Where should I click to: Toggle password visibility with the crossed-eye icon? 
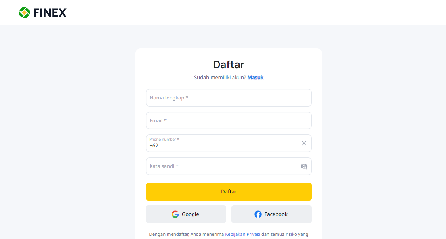coord(304,166)
